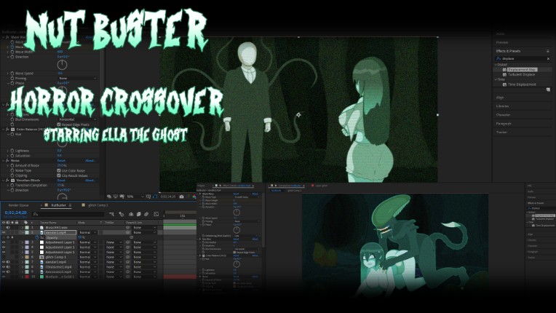The height and width of the screenshot is (313, 556).
Task: Clear the Effects & Presets search with X
Action: click(548, 58)
